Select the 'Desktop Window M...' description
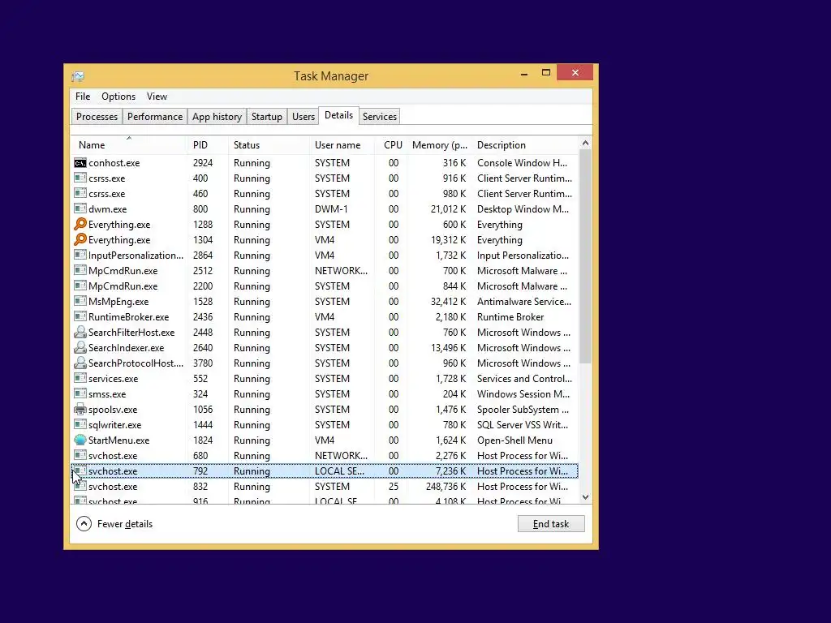Screen dimensions: 831x623 [x=523, y=208]
